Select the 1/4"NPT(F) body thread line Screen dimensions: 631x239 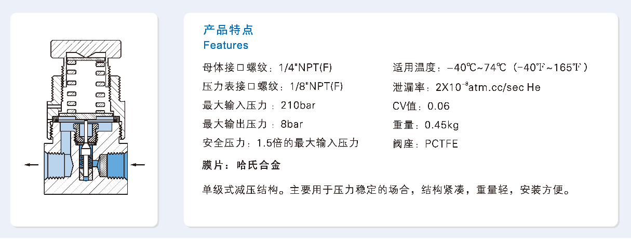pos(267,68)
